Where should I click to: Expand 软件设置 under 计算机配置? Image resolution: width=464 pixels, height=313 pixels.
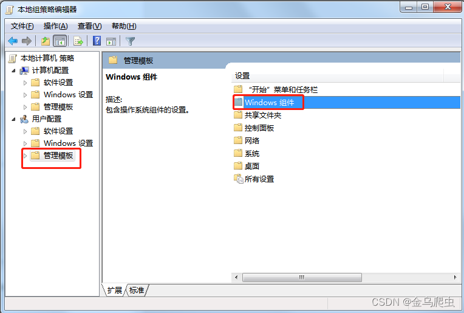(25, 83)
